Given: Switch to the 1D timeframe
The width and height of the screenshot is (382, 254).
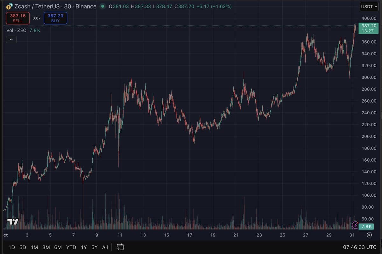Looking at the screenshot, I should (12, 247).
